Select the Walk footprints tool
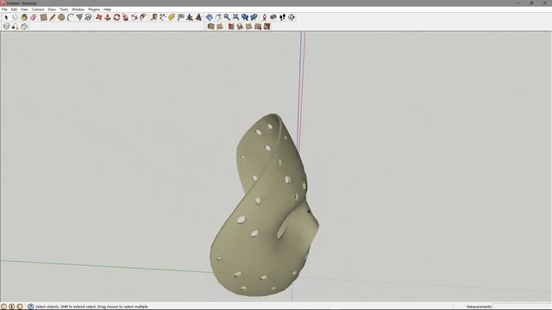 click(282, 17)
